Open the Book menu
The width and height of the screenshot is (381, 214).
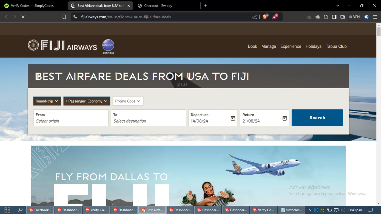pos(252,46)
